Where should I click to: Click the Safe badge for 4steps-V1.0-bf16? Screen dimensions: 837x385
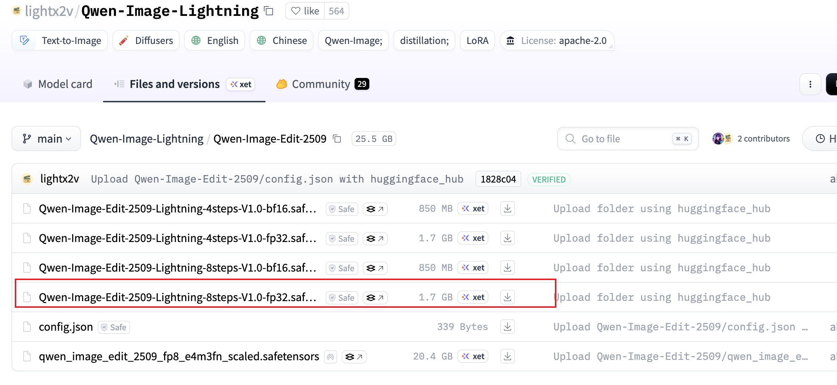click(x=342, y=209)
